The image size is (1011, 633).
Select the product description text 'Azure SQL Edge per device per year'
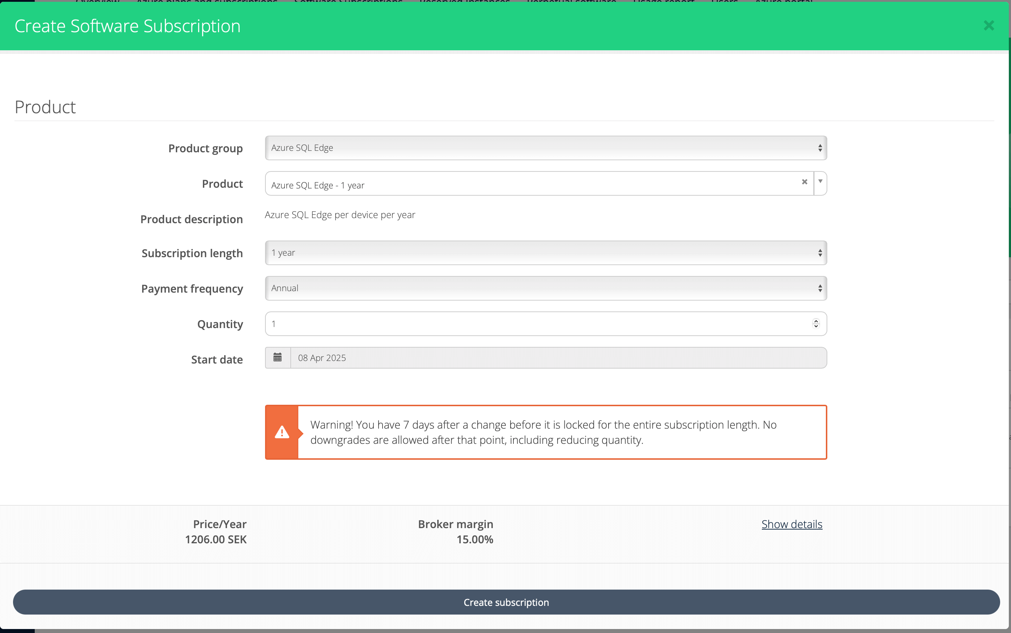tap(340, 215)
